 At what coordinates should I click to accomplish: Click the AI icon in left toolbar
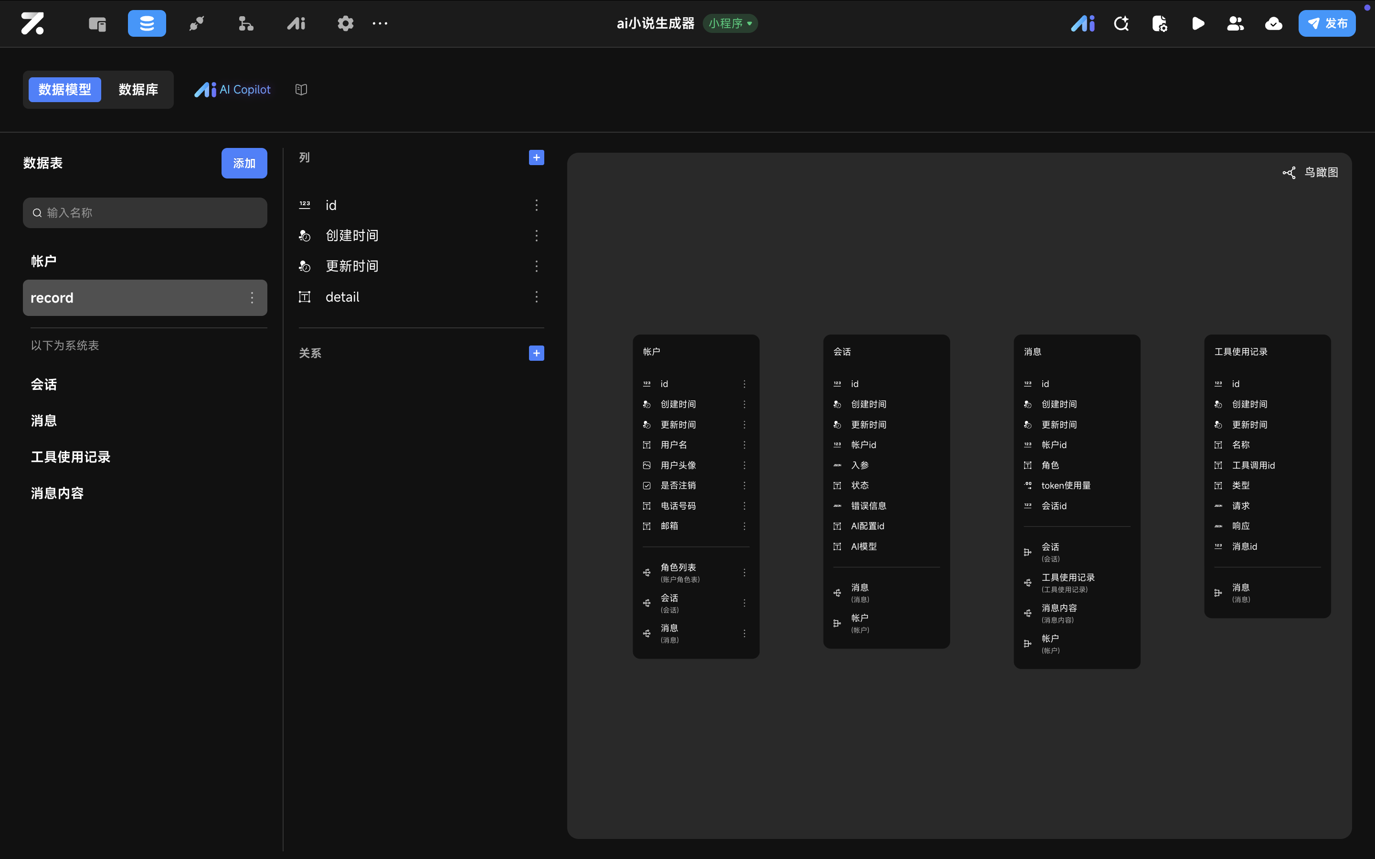point(296,23)
